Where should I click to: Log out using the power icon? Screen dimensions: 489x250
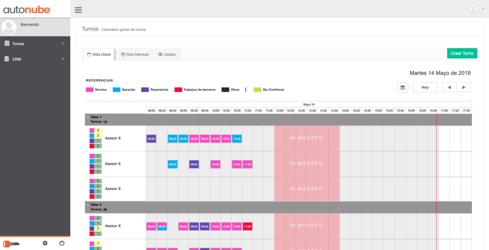[62, 243]
